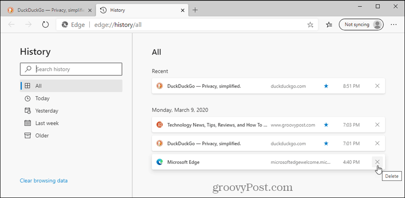Delete the 7:01 PM DuckDuckGo entry
405x198 pixels.
377,144
